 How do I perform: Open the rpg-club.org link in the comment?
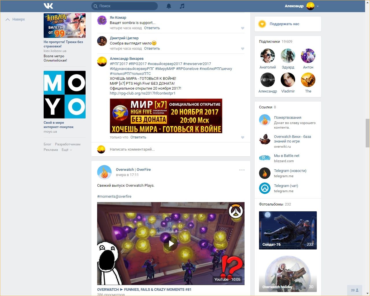[143, 93]
